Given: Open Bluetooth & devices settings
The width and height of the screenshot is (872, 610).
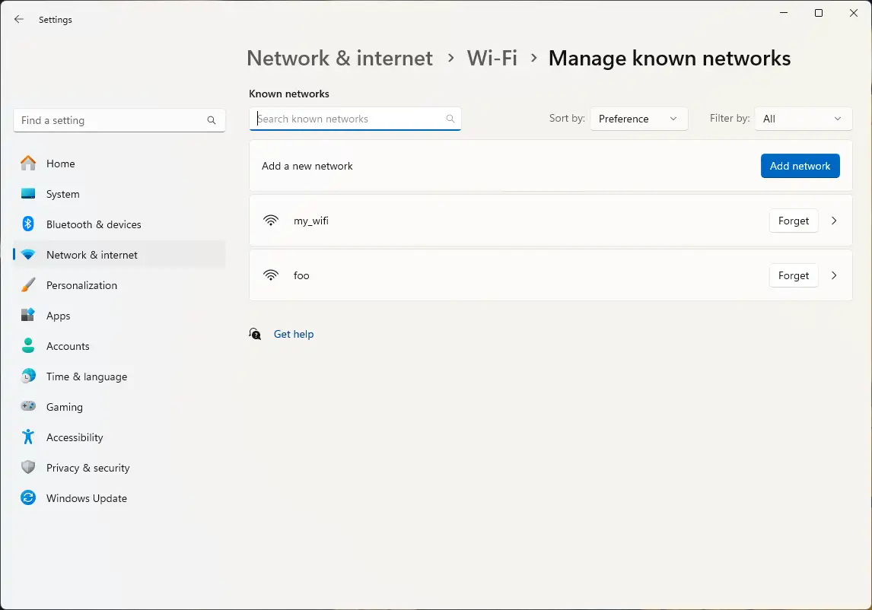Looking at the screenshot, I should [119, 224].
